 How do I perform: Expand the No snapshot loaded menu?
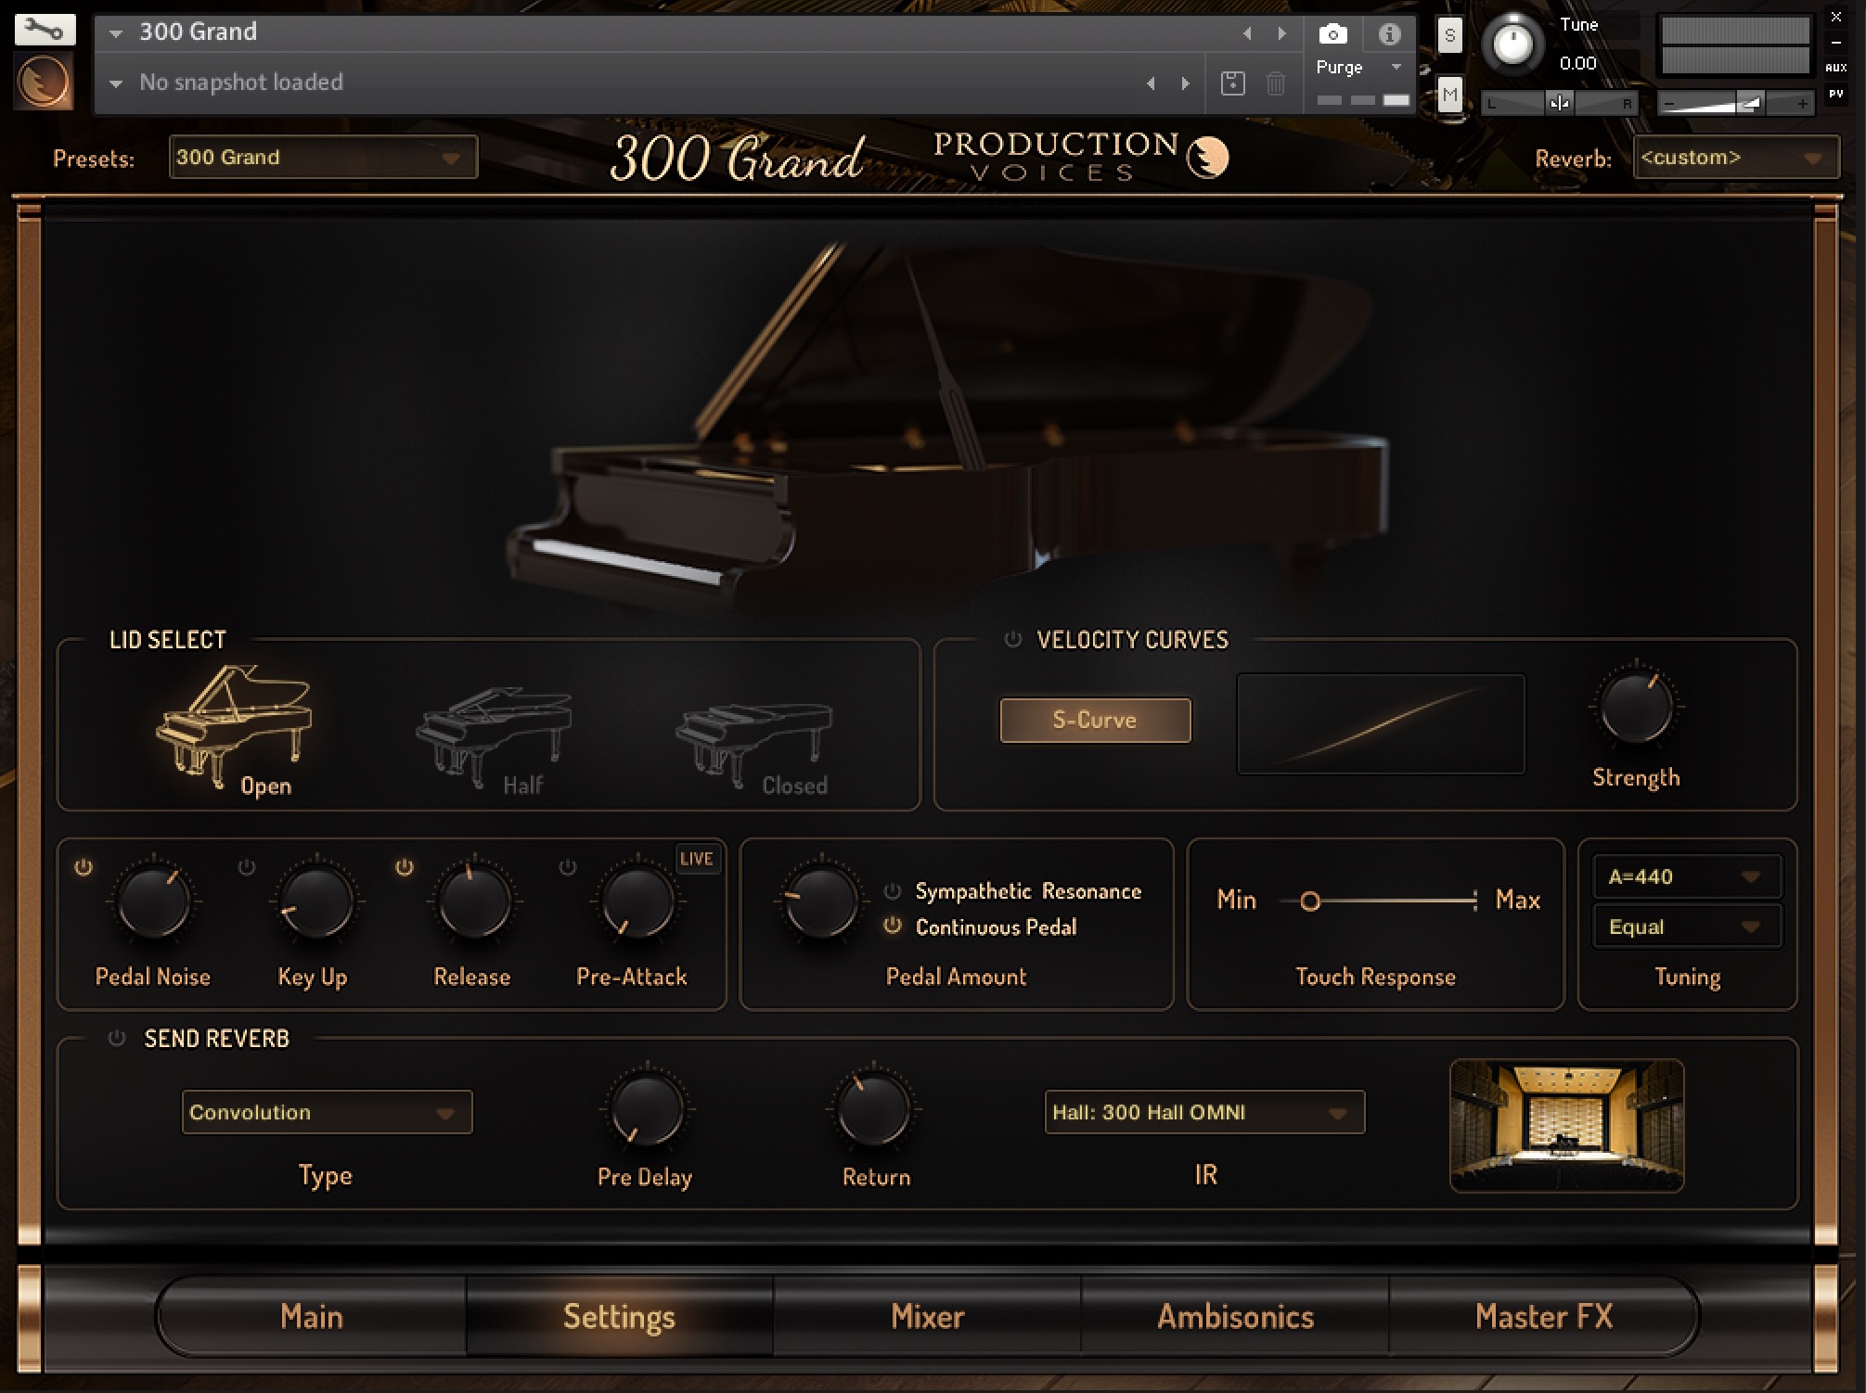click(116, 83)
